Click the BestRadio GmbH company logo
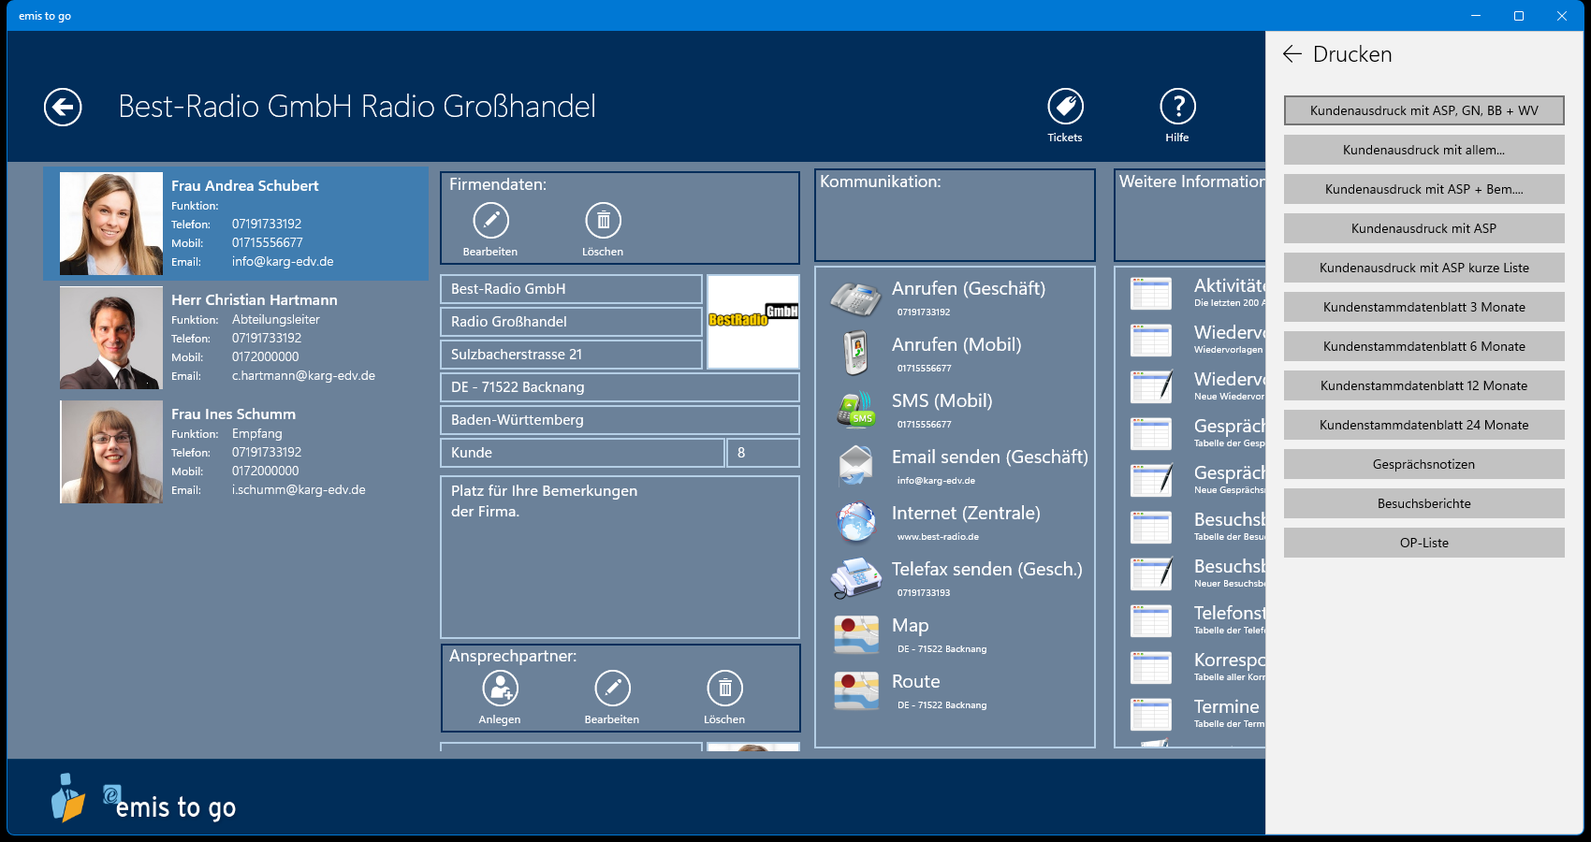Screen dimensions: 1591x842 point(753,322)
